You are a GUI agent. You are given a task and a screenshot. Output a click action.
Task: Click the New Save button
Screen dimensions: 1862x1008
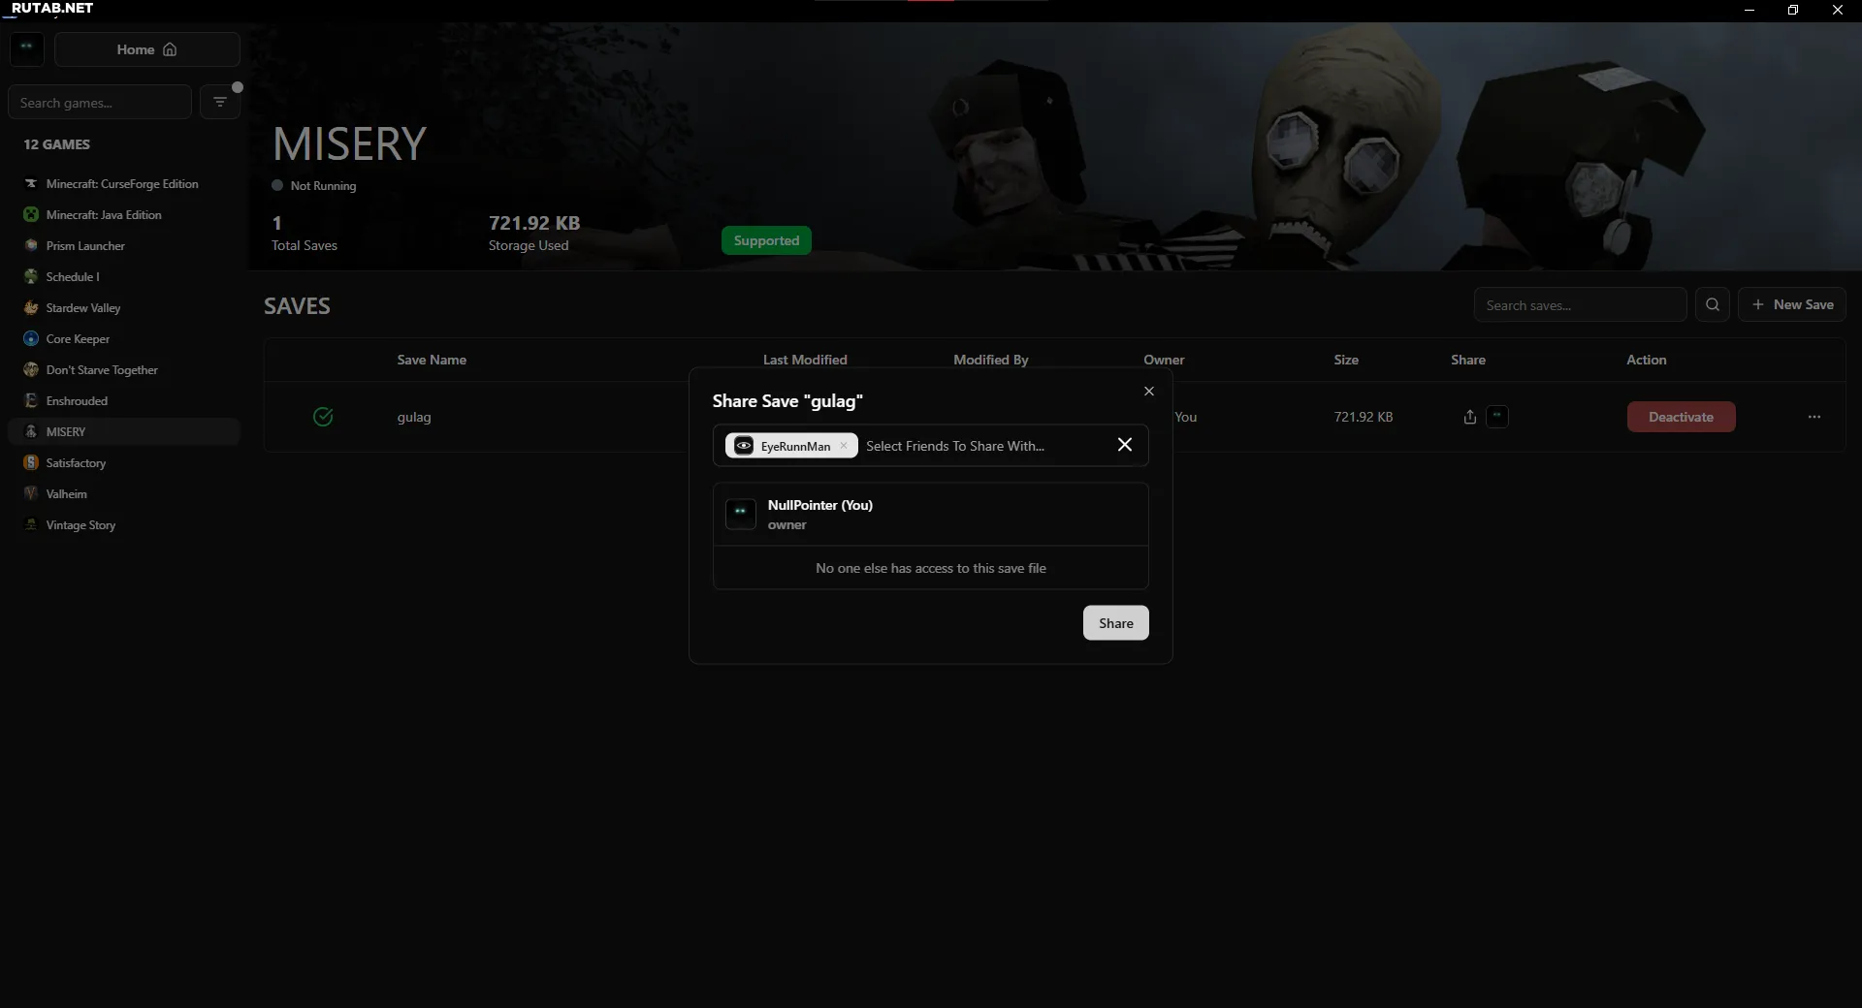click(x=1791, y=304)
